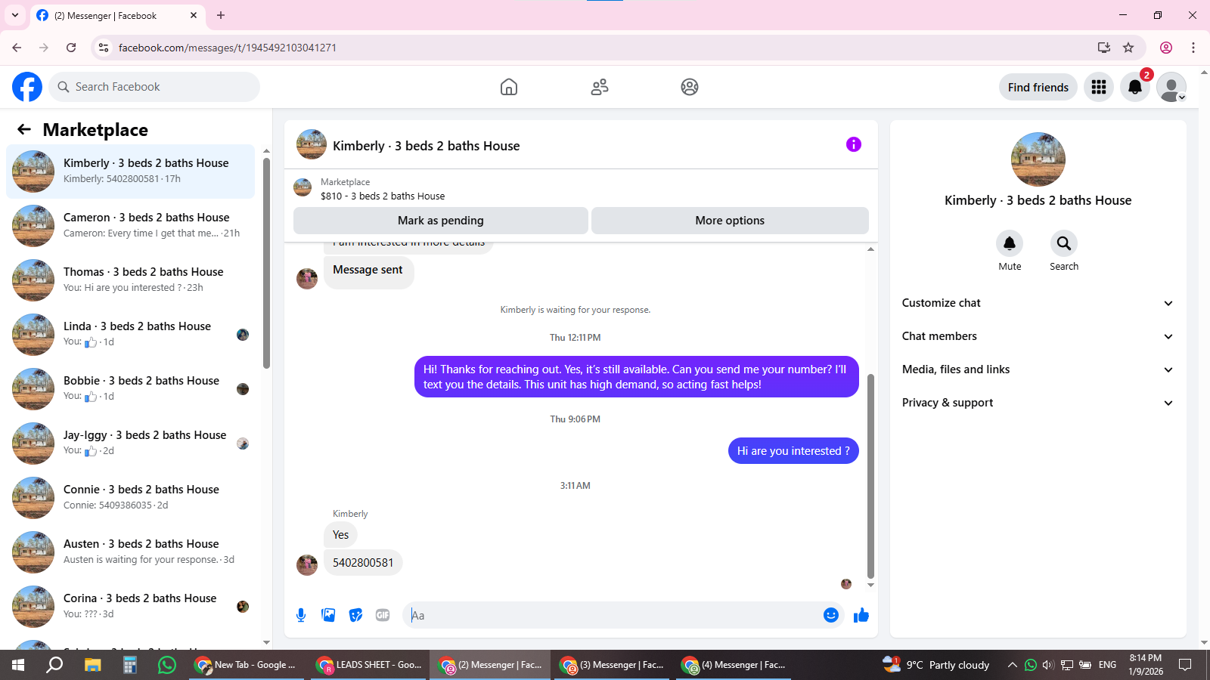Open the Menu grid icon
Screen dimensions: 1210x680
1099,87
